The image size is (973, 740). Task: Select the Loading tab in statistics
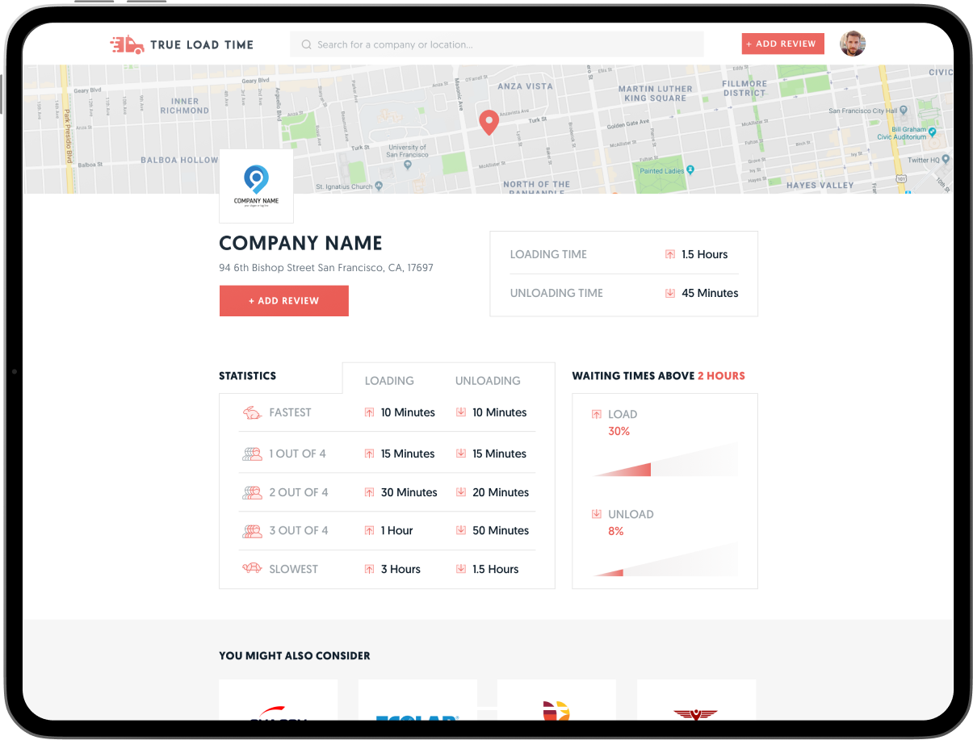point(389,381)
